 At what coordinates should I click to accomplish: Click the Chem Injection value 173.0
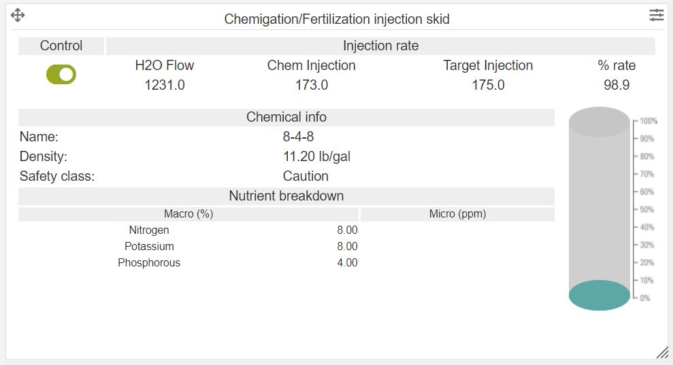click(312, 85)
